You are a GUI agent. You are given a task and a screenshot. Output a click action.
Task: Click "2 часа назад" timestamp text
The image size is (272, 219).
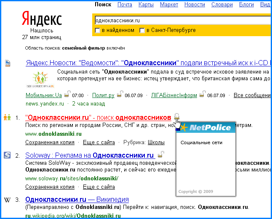point(89,104)
